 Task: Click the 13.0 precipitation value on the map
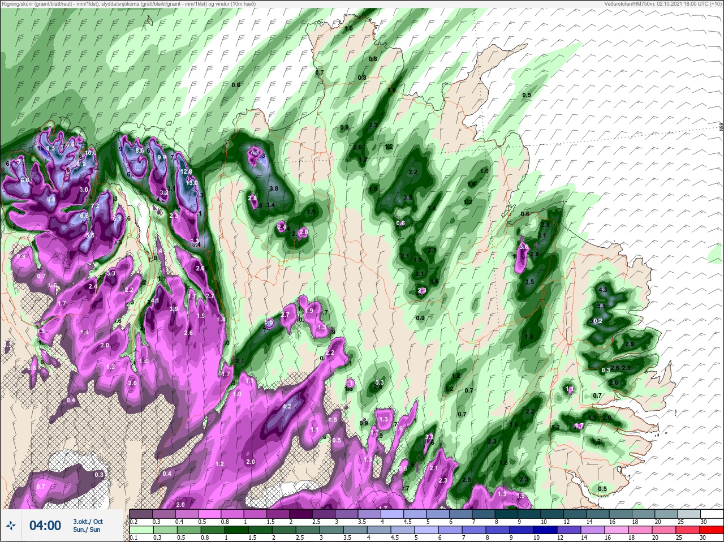pos(192,183)
